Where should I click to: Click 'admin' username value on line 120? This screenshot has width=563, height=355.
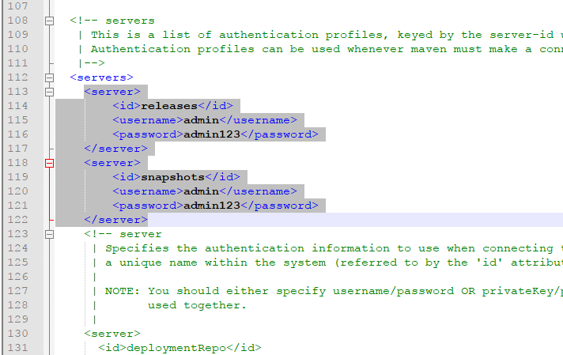(x=201, y=191)
